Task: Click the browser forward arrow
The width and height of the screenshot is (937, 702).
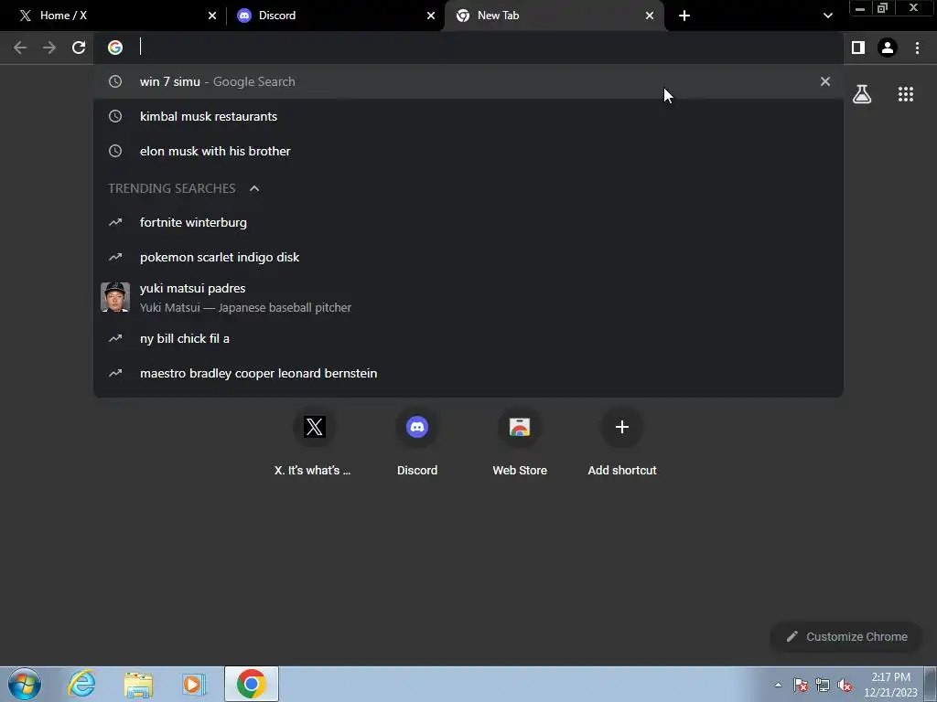Action: 49,48
